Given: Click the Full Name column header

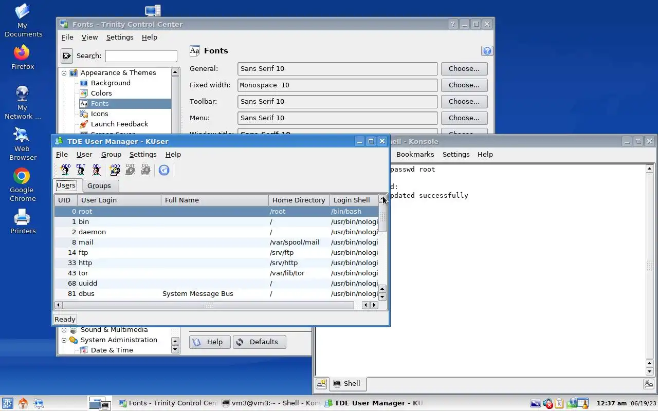Looking at the screenshot, I should (215, 200).
